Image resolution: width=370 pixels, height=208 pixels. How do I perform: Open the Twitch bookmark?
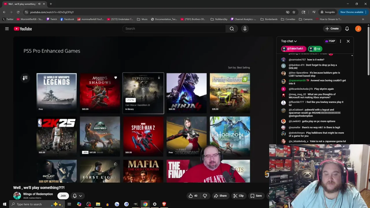pyautogui.click(x=52, y=19)
